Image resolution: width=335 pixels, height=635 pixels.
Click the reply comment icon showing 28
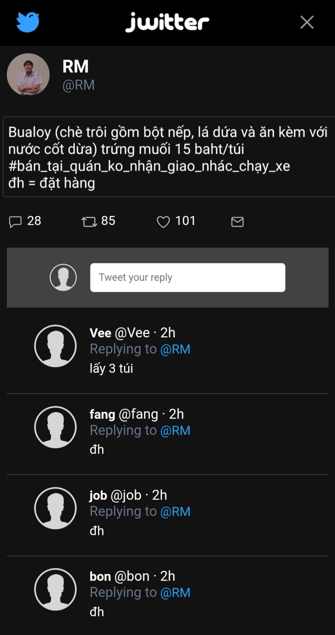point(15,222)
